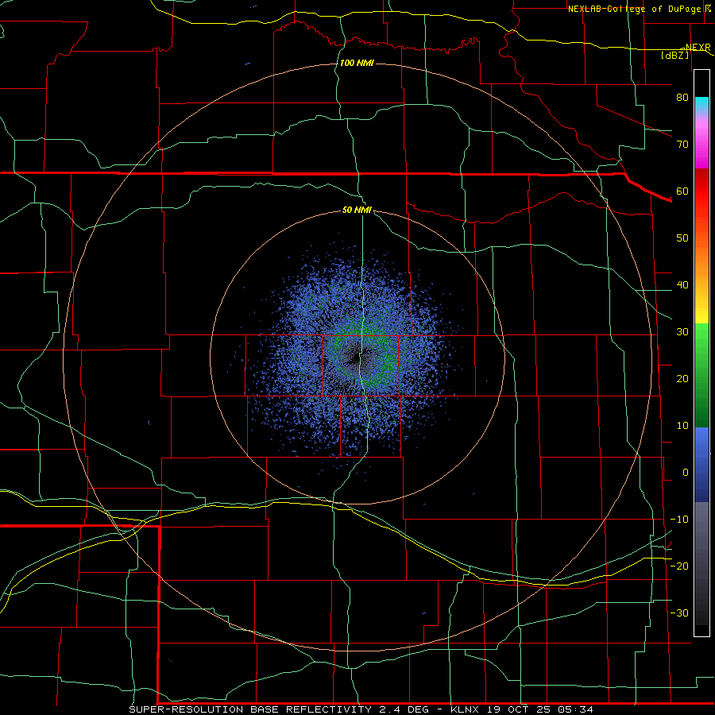Click the -20 value on the dBZ scale
Screen dimensions: 715x715
pyautogui.click(x=679, y=566)
